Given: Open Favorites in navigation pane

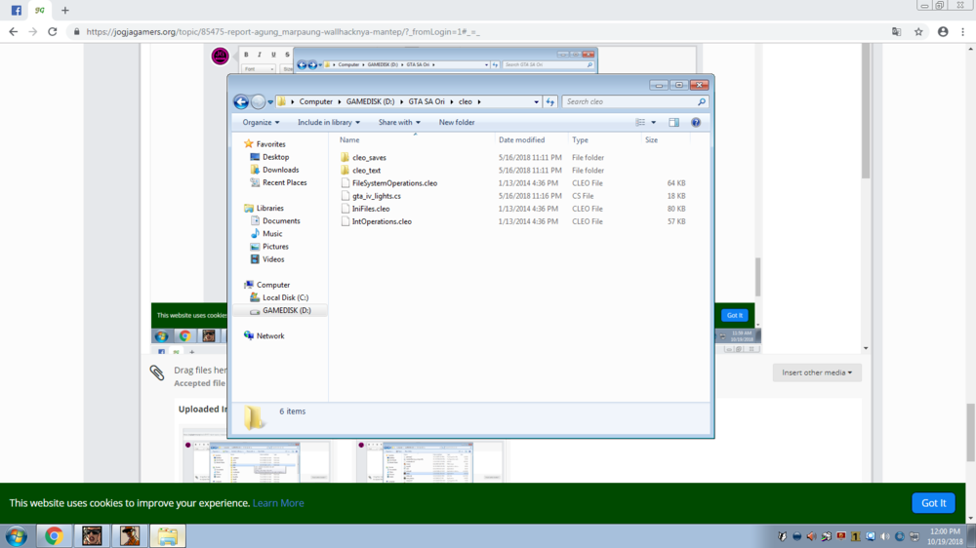Looking at the screenshot, I should [x=270, y=144].
